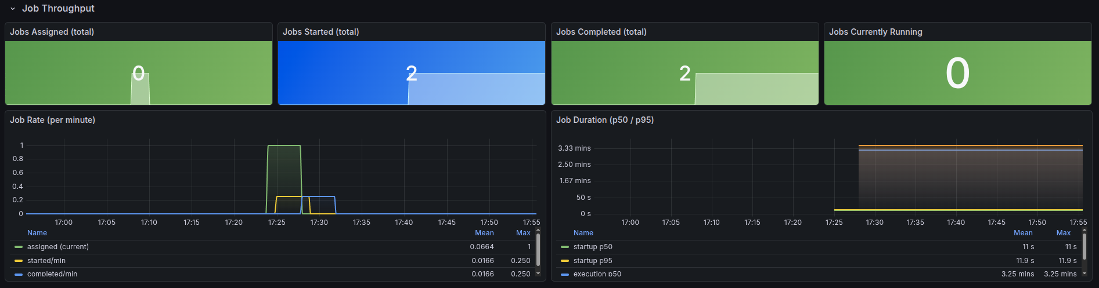Sort Job Rate legend by Name

point(37,233)
